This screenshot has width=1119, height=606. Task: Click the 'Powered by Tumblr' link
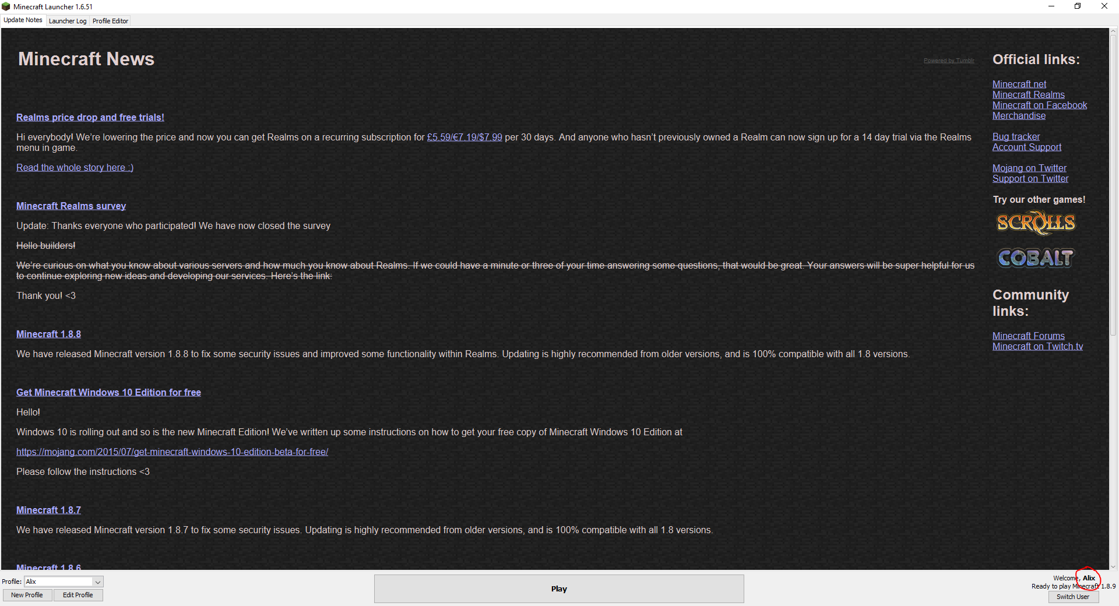click(x=949, y=60)
